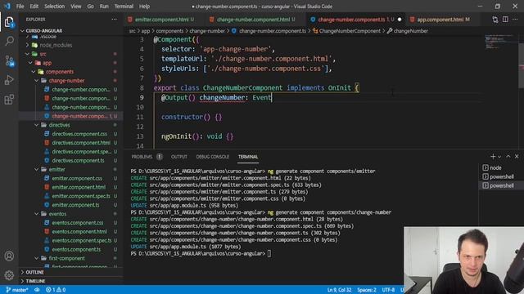This screenshot has height=294, width=524.
Task: Click master branch indicator in status bar
Action: point(17,290)
